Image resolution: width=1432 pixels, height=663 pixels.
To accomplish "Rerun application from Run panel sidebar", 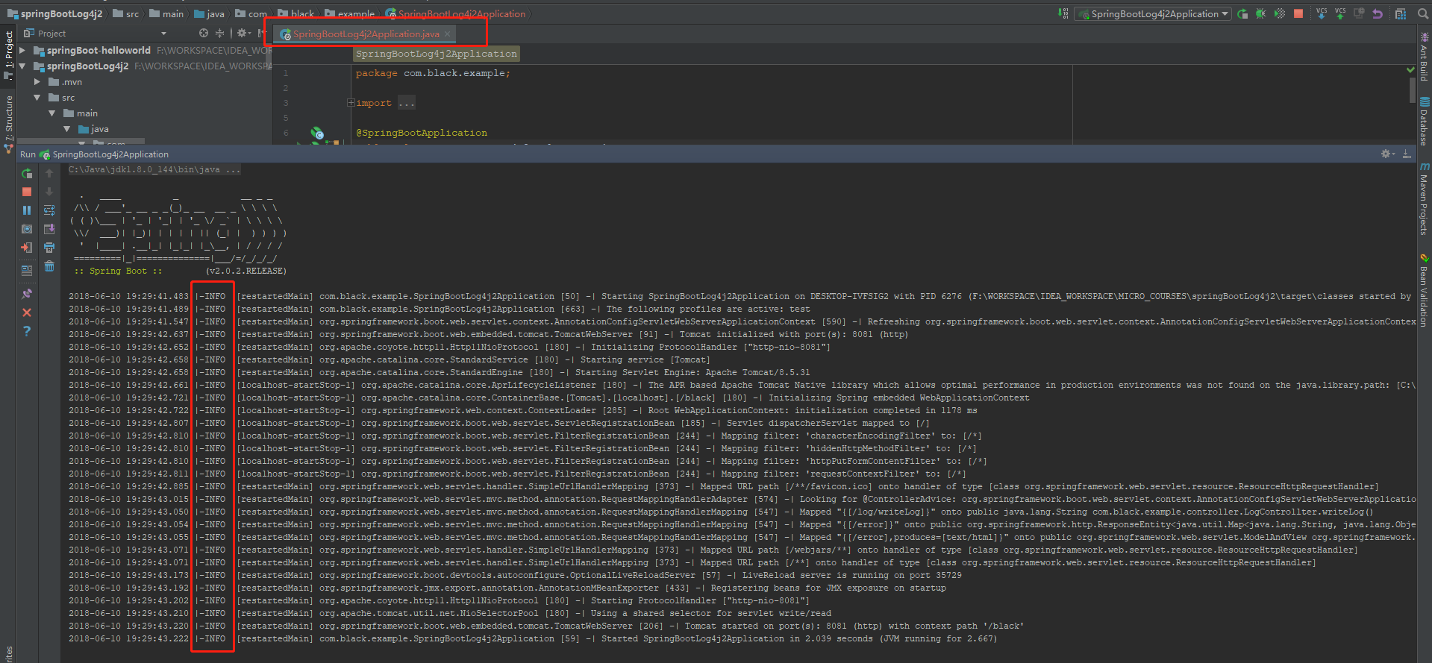I will tap(27, 173).
